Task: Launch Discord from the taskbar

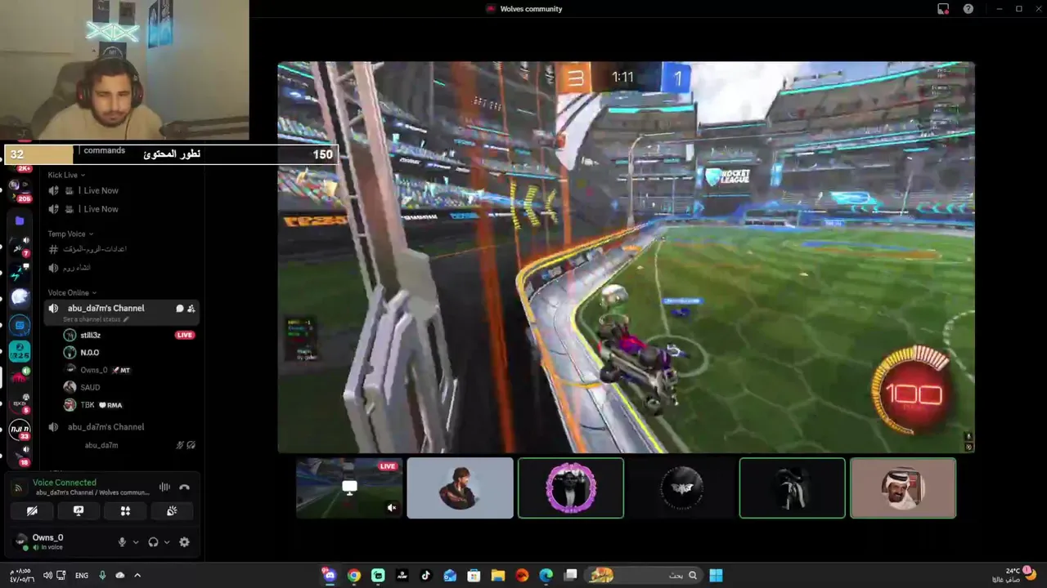Action: click(x=330, y=576)
